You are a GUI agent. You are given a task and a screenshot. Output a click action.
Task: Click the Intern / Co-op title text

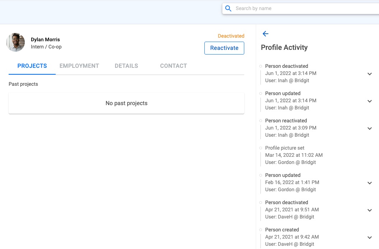point(46,47)
